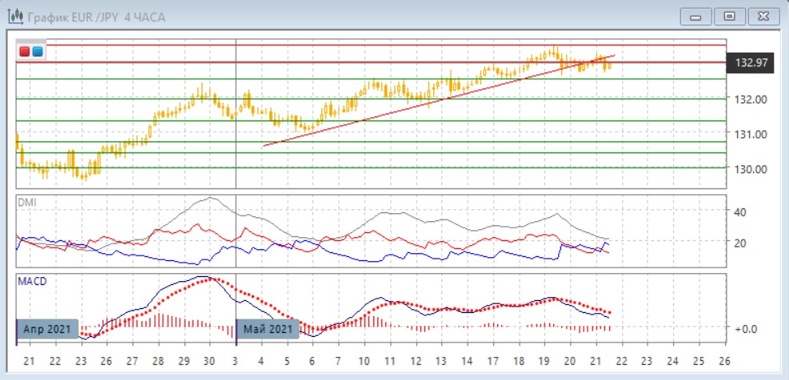
Task: Click the MACD +0.0 zero level label
Action: coord(745,328)
